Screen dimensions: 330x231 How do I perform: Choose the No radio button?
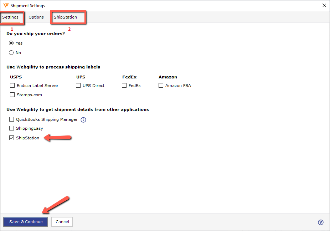(11, 53)
